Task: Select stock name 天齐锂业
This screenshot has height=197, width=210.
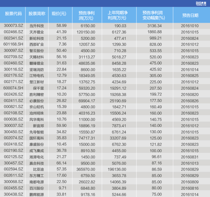Action: (37, 32)
